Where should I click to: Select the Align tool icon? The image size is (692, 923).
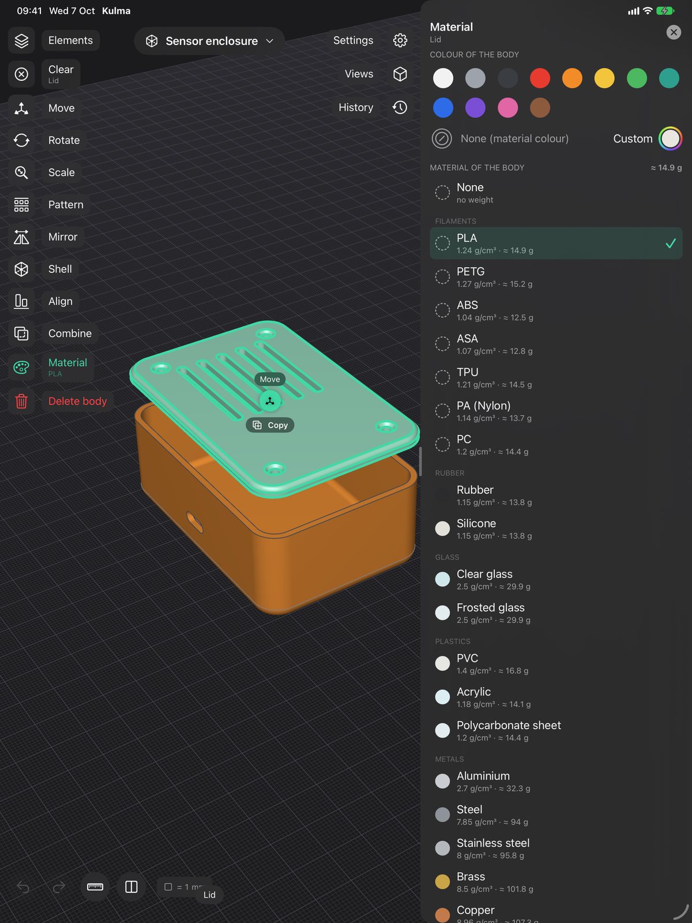pos(21,301)
